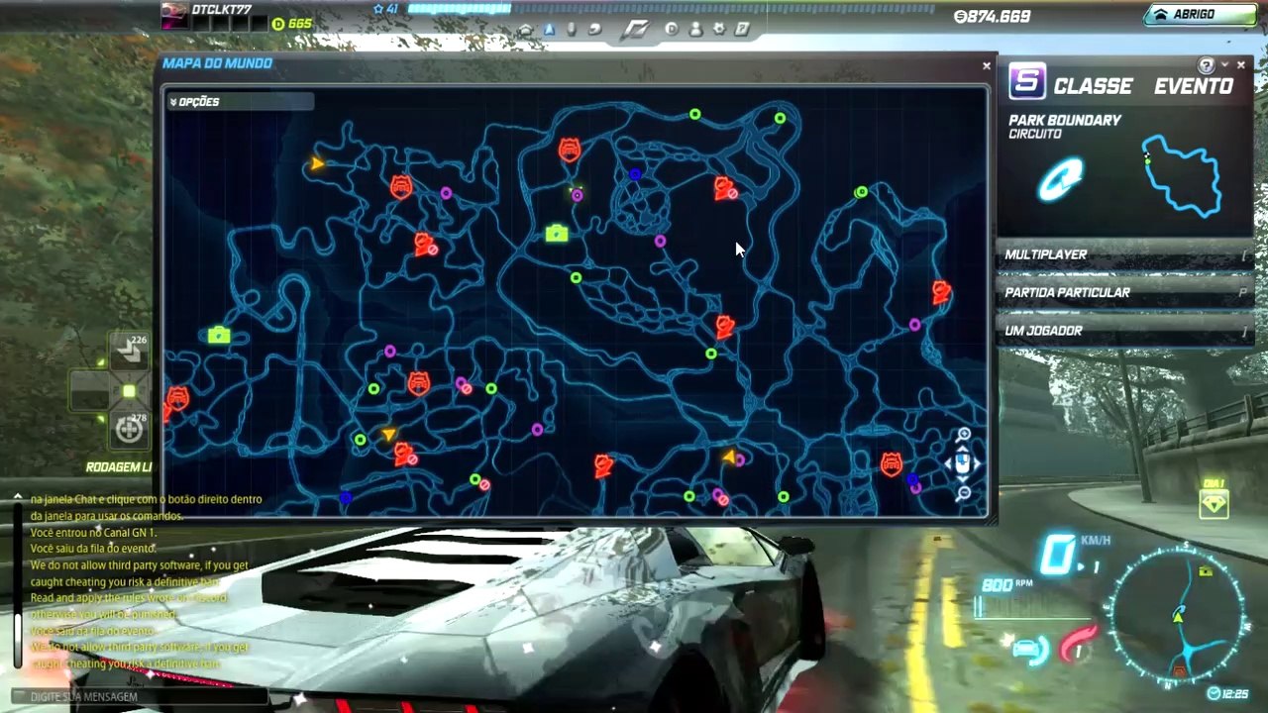Open the friends person icon in top toolbar

pyautogui.click(x=694, y=30)
